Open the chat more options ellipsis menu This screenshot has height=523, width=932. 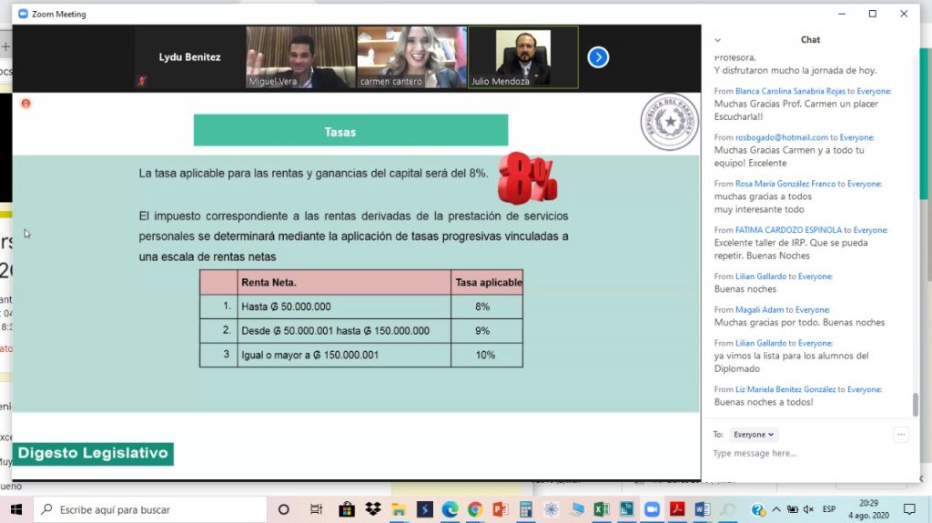pos(900,435)
